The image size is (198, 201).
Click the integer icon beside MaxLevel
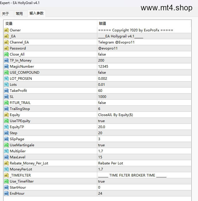pyautogui.click(x=6, y=157)
